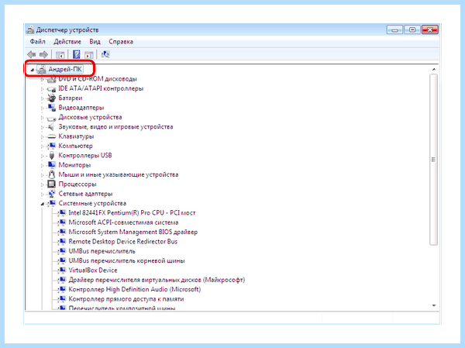Click Scan for hardware changes toolbar icon
This screenshot has width=465, height=348.
[x=105, y=54]
